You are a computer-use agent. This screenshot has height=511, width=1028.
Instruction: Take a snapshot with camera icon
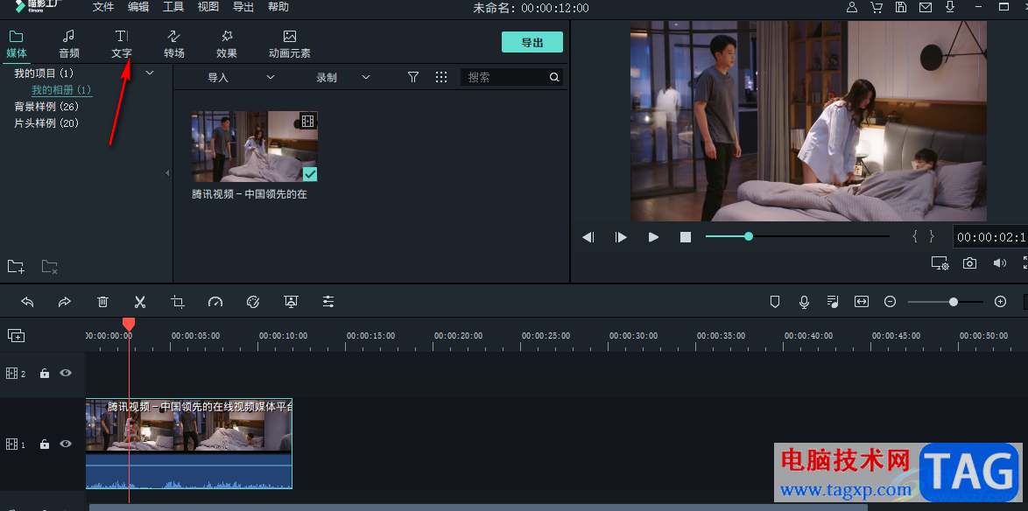[x=969, y=263]
